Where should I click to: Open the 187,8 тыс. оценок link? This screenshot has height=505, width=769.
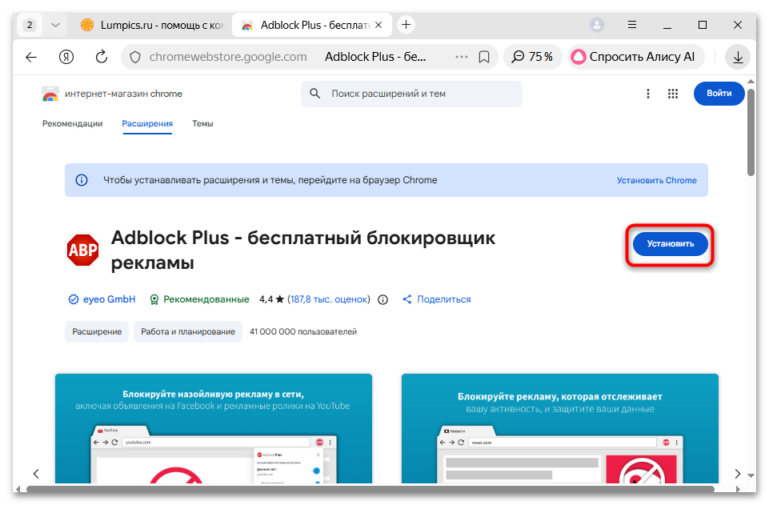[328, 299]
